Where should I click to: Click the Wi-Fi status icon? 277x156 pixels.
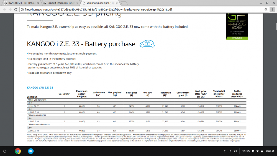(x=258, y=151)
